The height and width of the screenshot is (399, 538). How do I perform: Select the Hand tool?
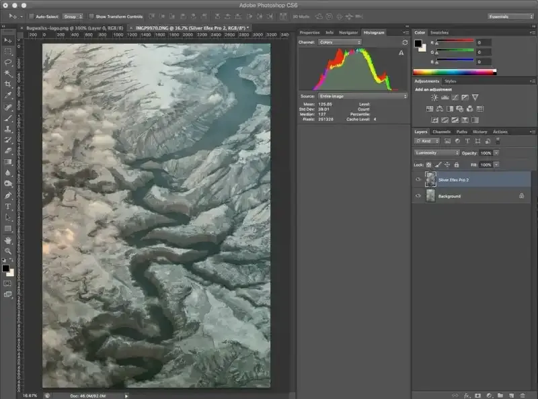[8, 240]
